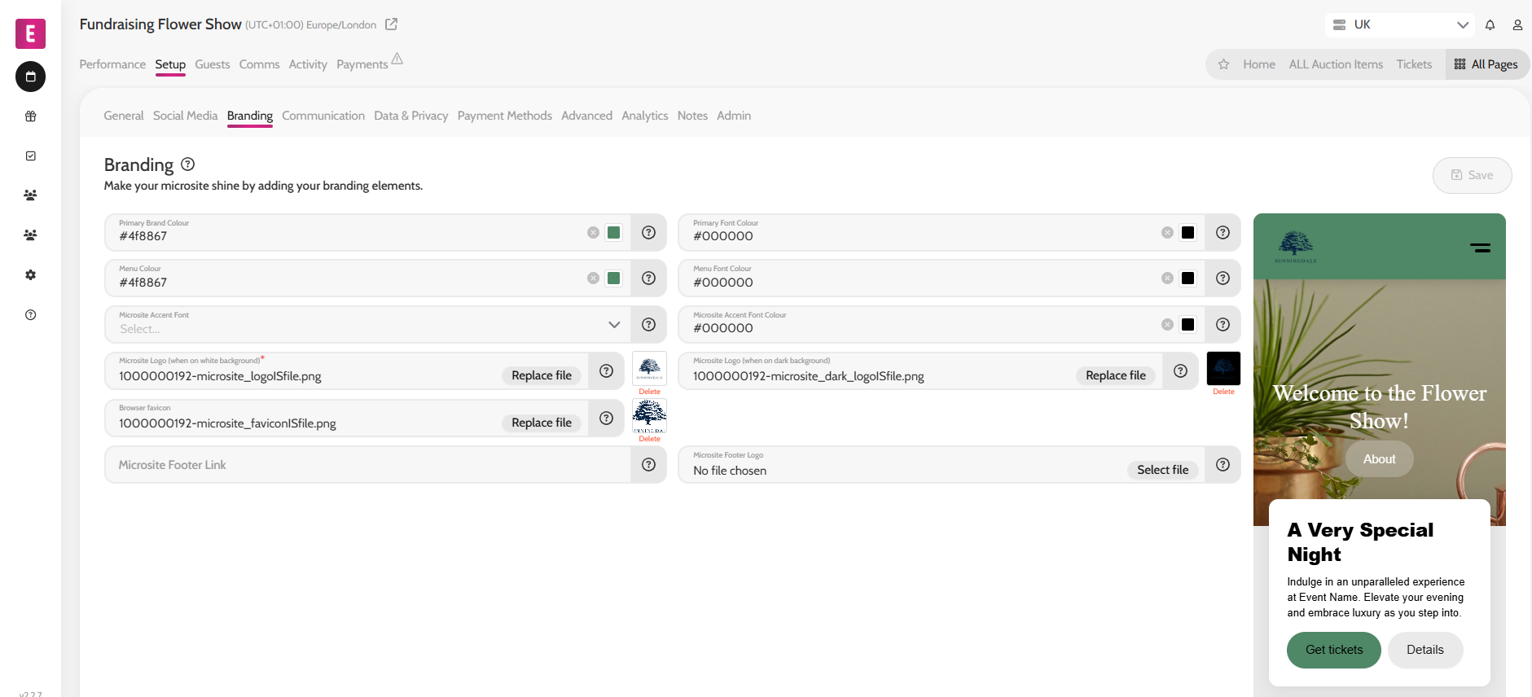
Task: Open event microsite external link icon
Action: click(x=391, y=24)
